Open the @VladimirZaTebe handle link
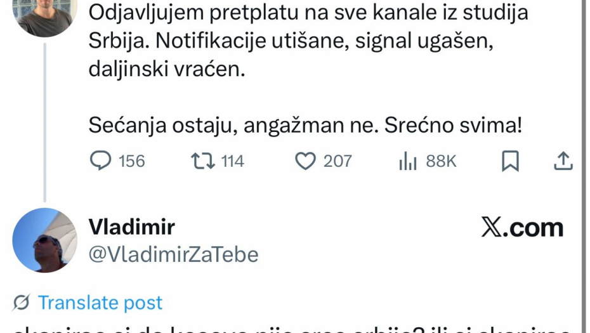This screenshot has height=333, width=590. [x=173, y=254]
